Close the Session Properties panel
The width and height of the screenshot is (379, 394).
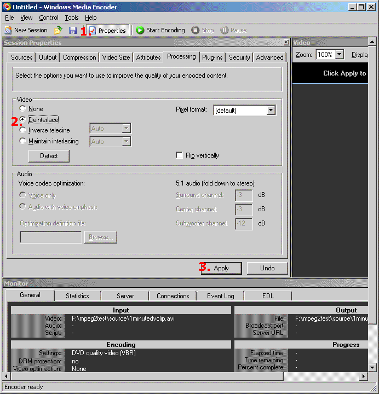tap(286, 42)
